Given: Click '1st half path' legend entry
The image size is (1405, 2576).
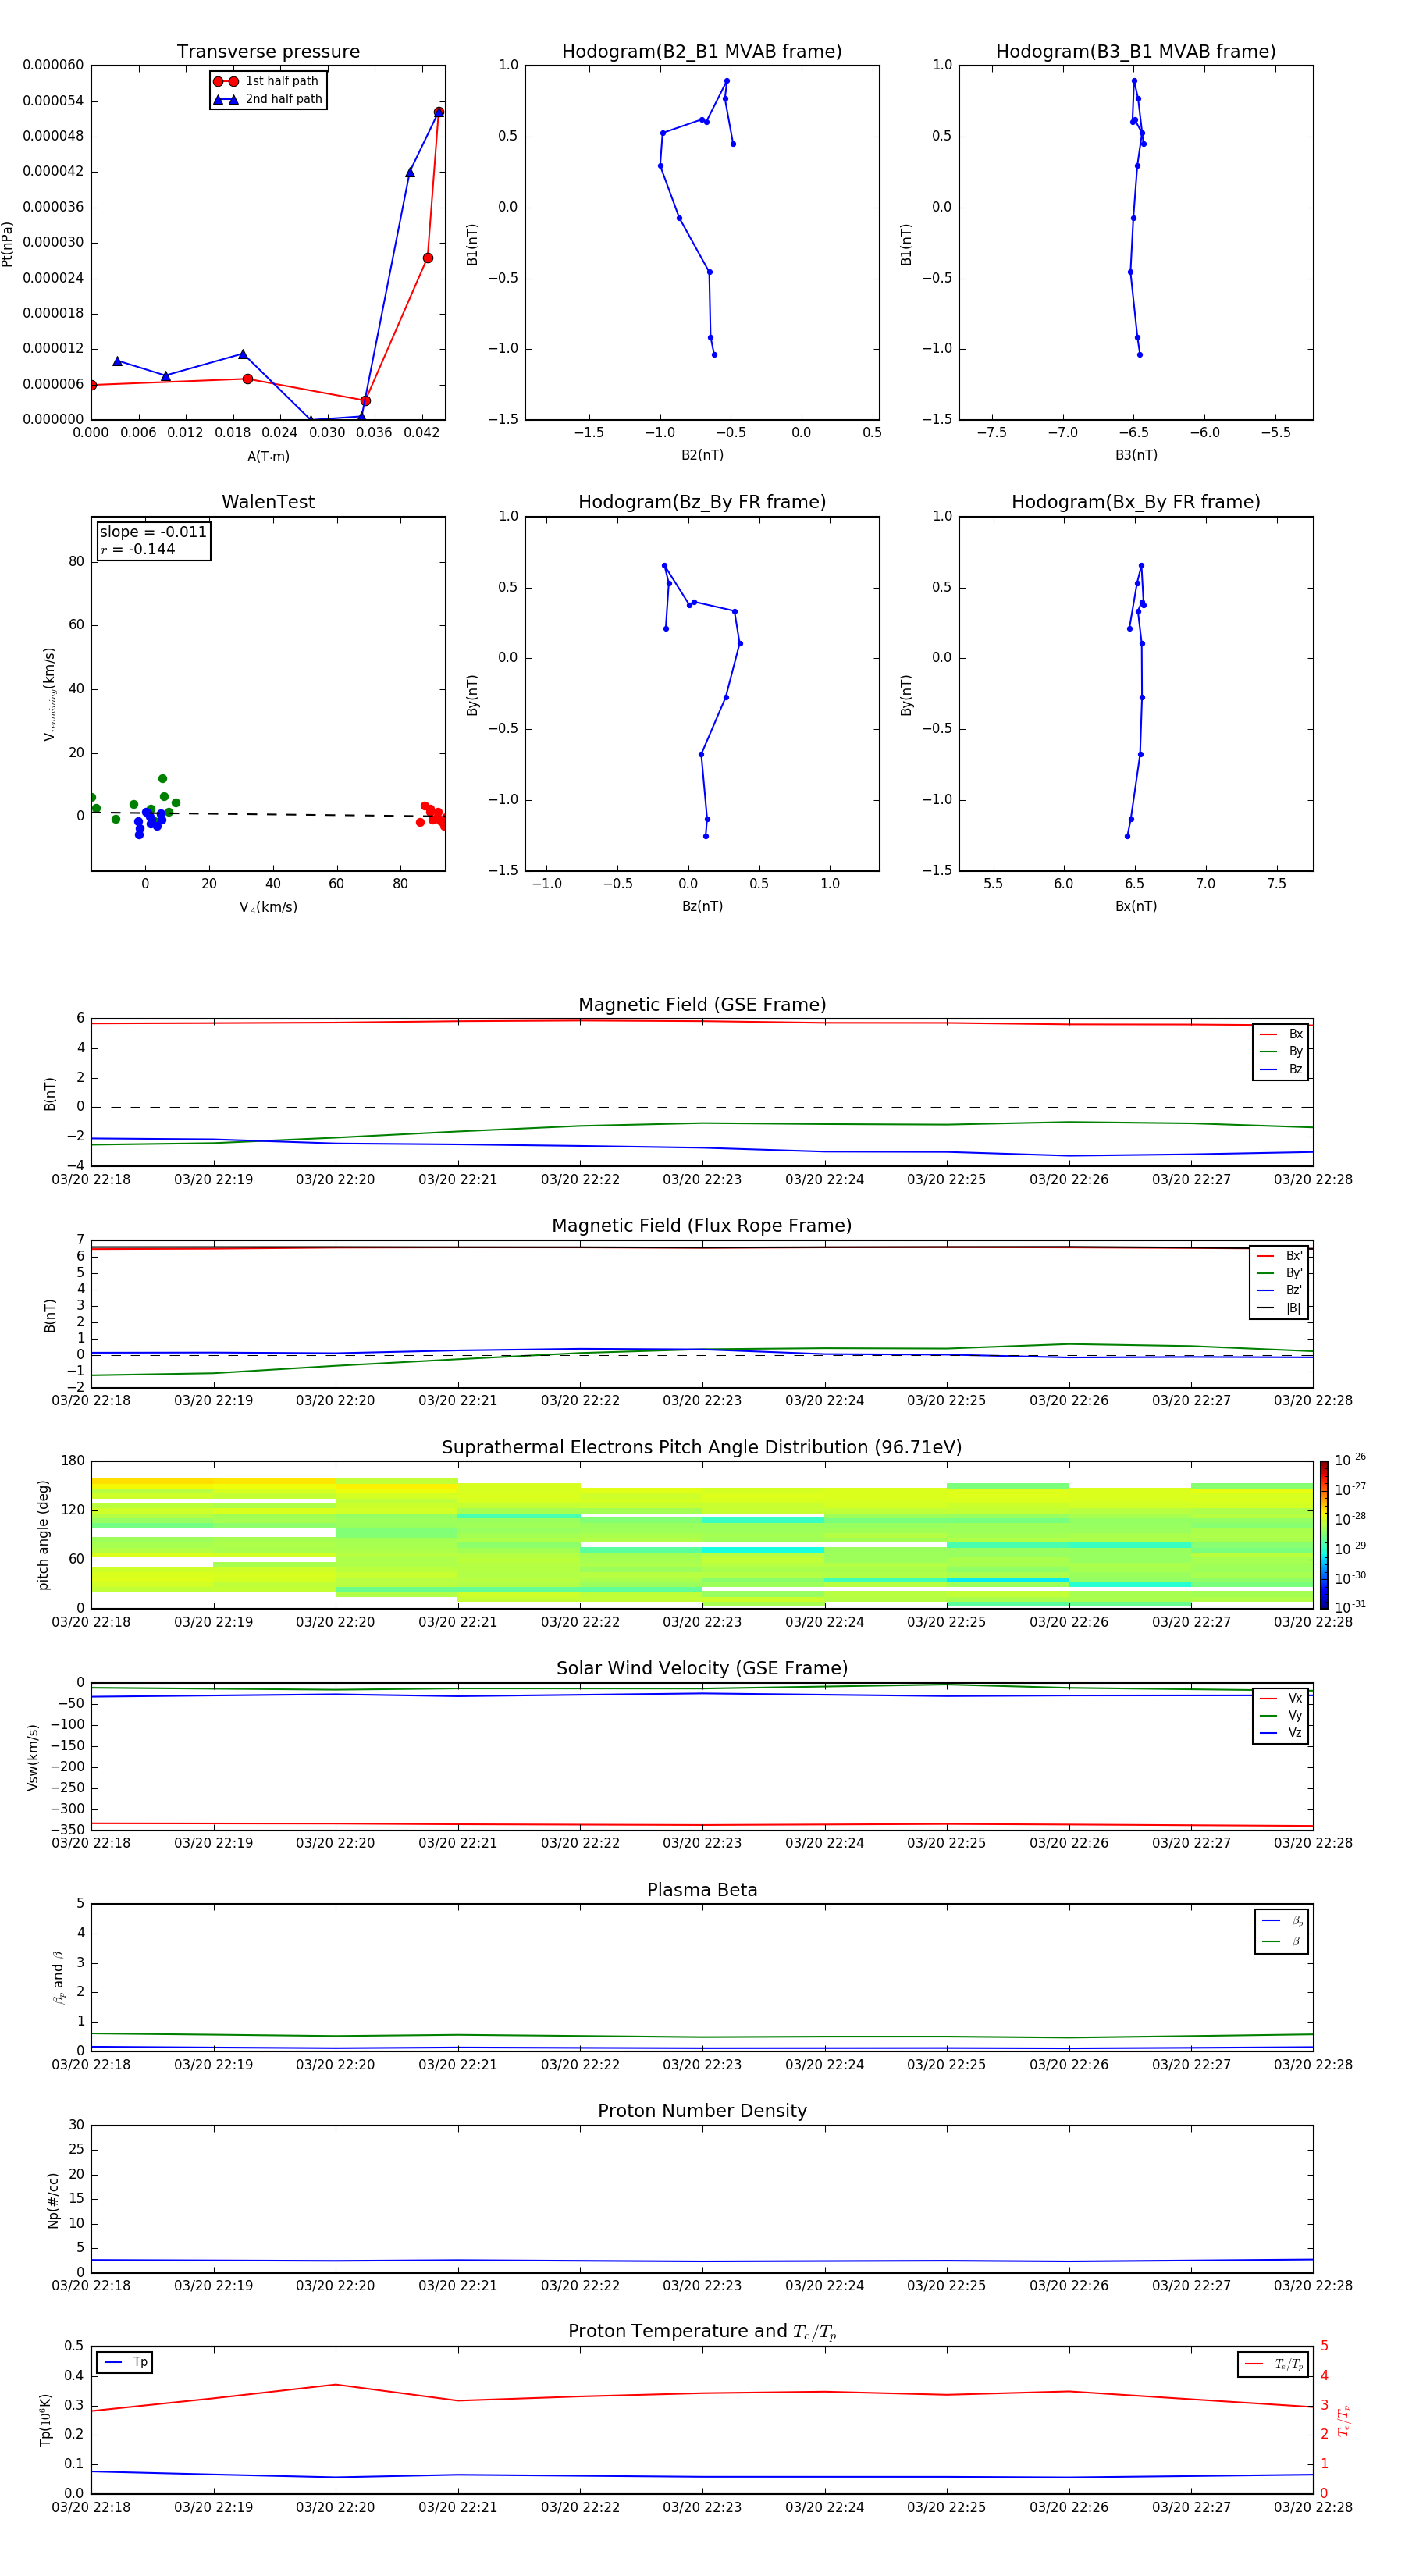Looking at the screenshot, I should pos(267,81).
